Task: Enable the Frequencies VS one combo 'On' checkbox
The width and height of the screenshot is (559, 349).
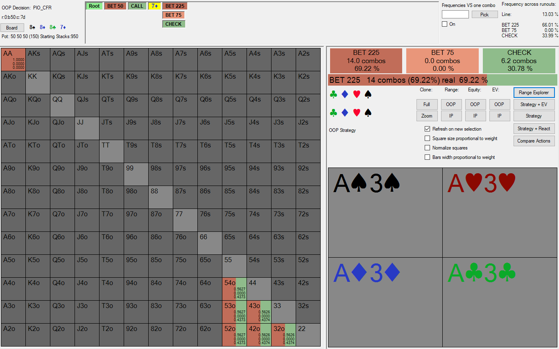Action: tap(445, 24)
